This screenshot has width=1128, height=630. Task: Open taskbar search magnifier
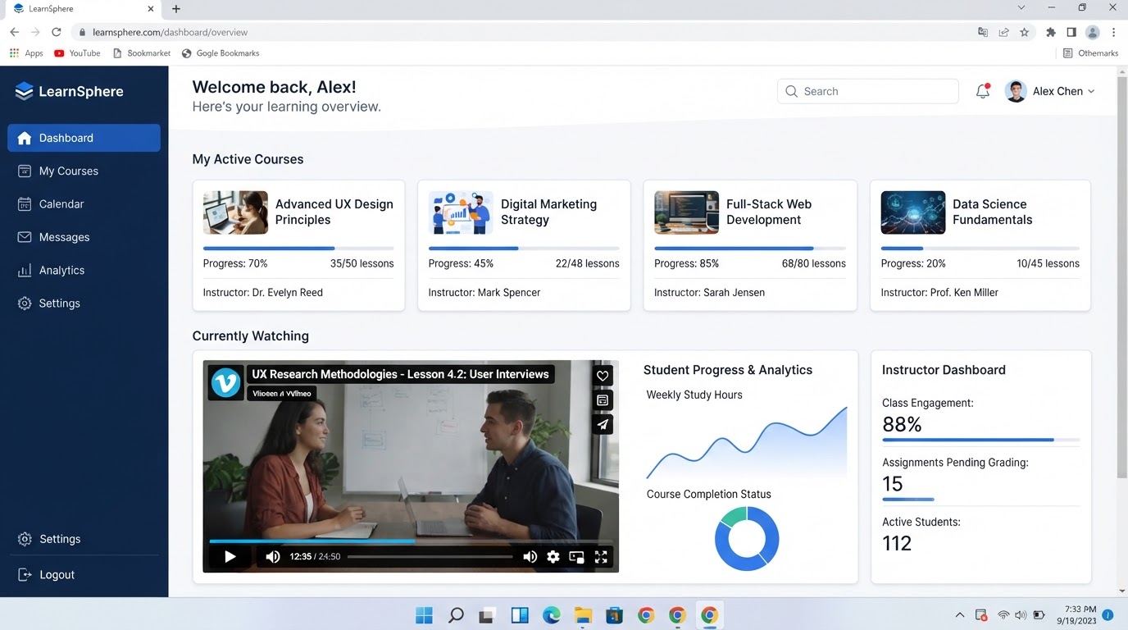(x=456, y=615)
